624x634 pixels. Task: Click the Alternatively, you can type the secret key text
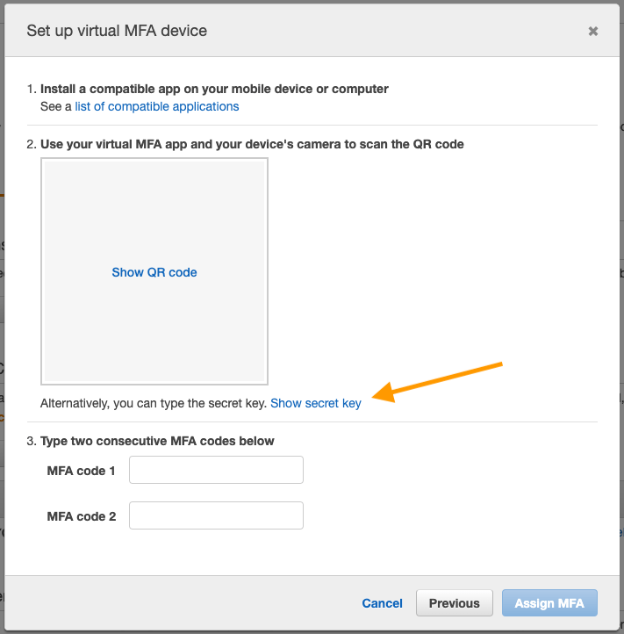[x=154, y=403]
